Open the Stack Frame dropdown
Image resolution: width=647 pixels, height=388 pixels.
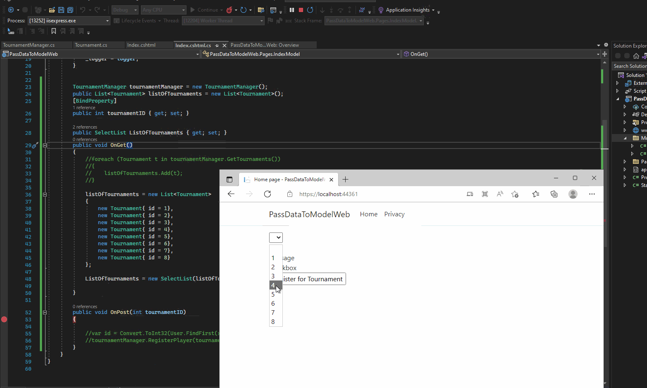point(374,21)
